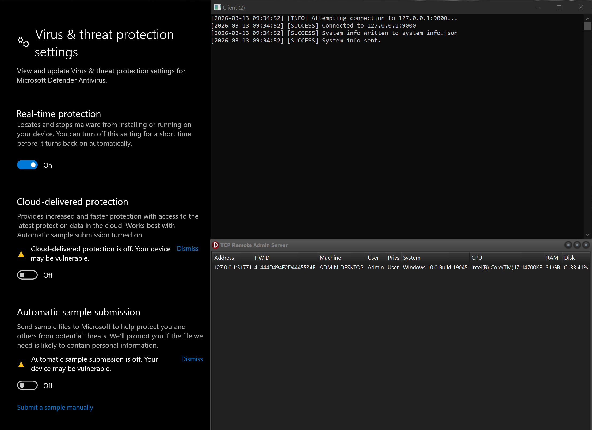This screenshot has width=592, height=430.
Task: Click the warning triangle under Automatic sample submission
Action: click(x=21, y=364)
